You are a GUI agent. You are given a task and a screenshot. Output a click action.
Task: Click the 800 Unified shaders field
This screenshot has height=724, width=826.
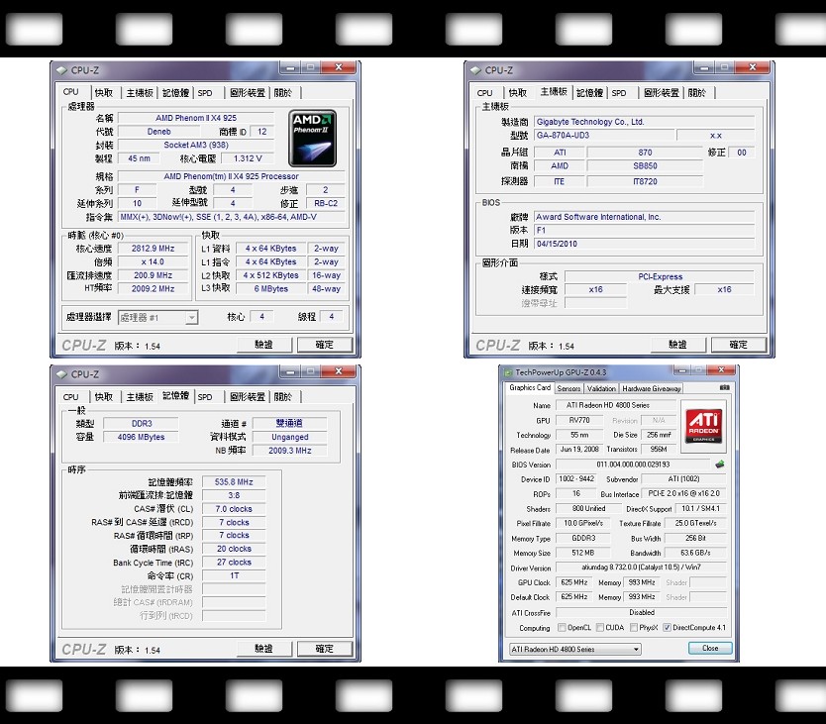pos(589,508)
